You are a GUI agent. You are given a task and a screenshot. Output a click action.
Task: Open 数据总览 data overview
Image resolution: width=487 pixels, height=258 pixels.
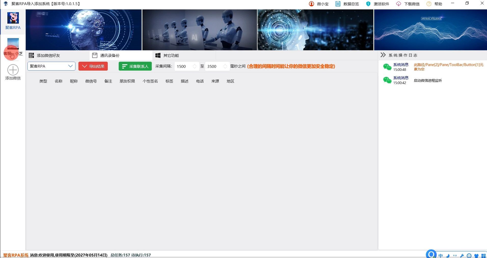[x=347, y=4]
